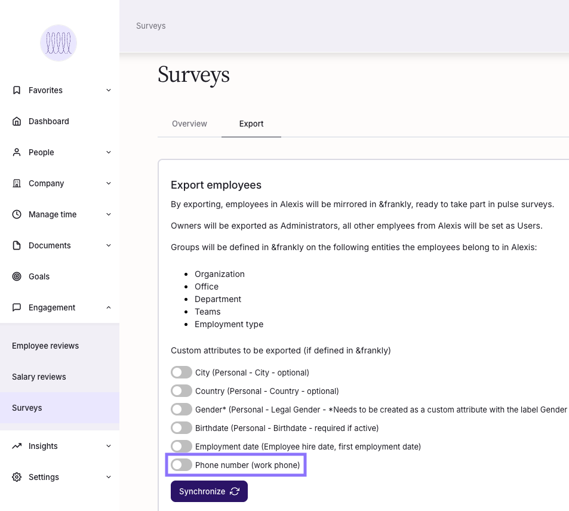The image size is (569, 511).
Task: Click the Favorites bookmark icon
Action: pyautogui.click(x=17, y=90)
